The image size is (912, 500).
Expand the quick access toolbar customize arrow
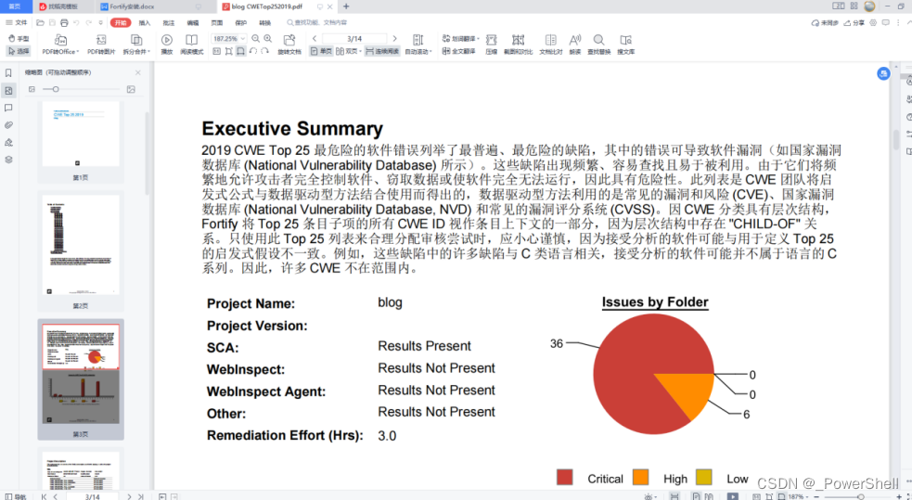pos(100,22)
